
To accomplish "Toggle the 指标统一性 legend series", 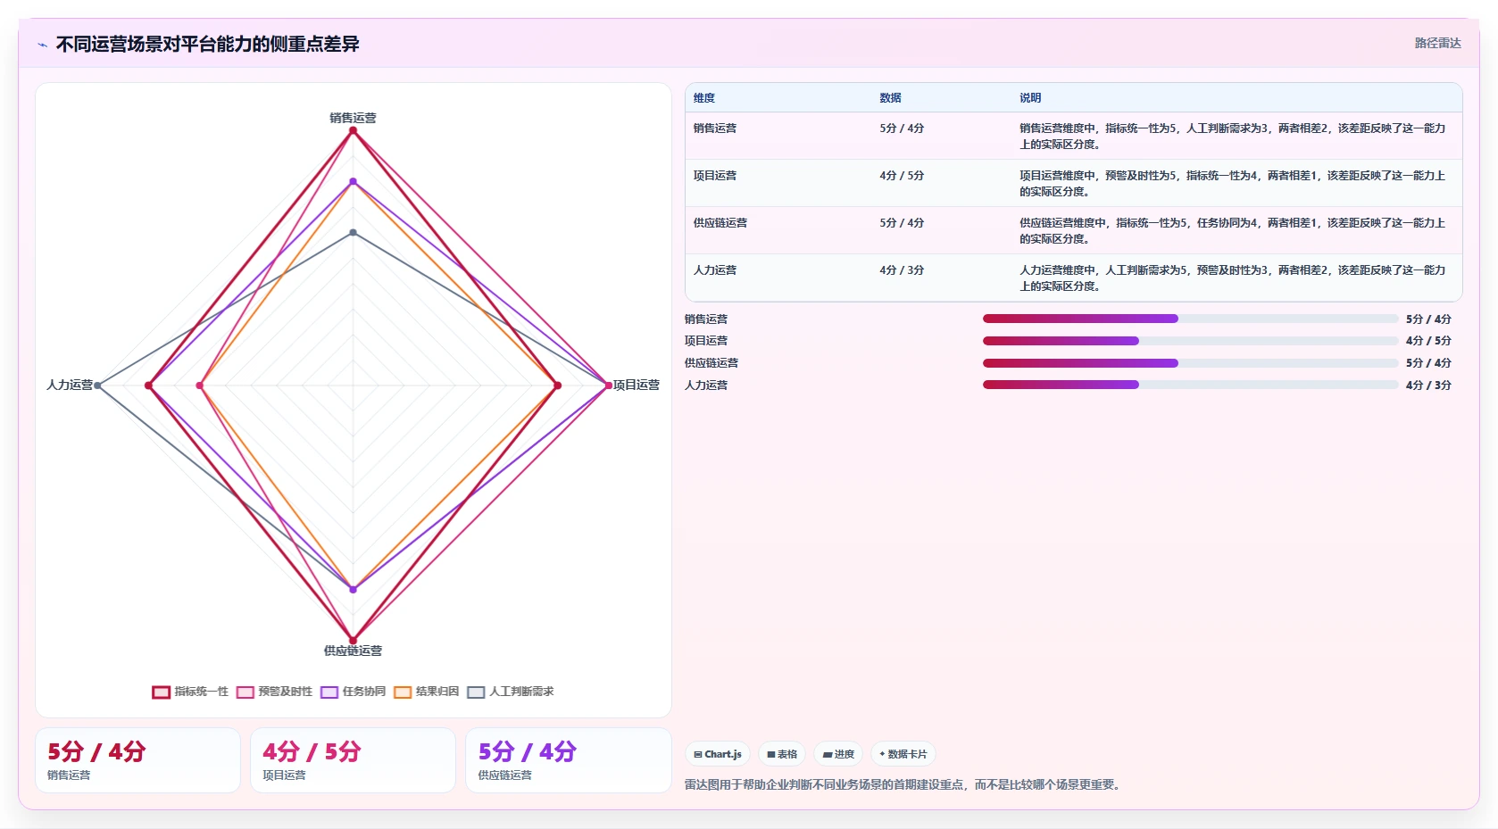I will pyautogui.click(x=190, y=692).
